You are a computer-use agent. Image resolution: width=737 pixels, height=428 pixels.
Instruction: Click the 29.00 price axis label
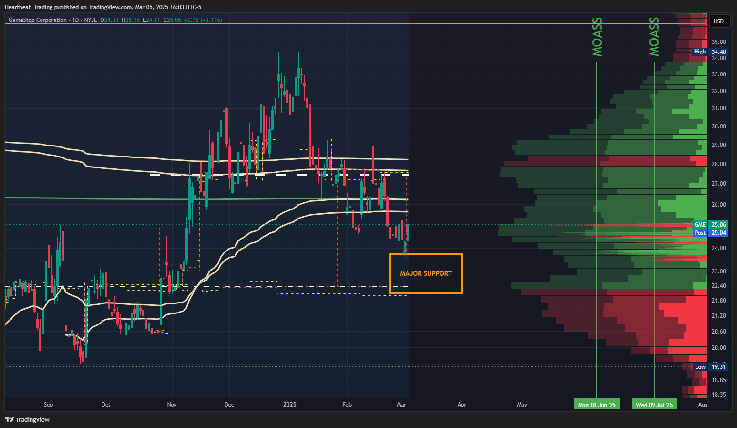pyautogui.click(x=719, y=145)
